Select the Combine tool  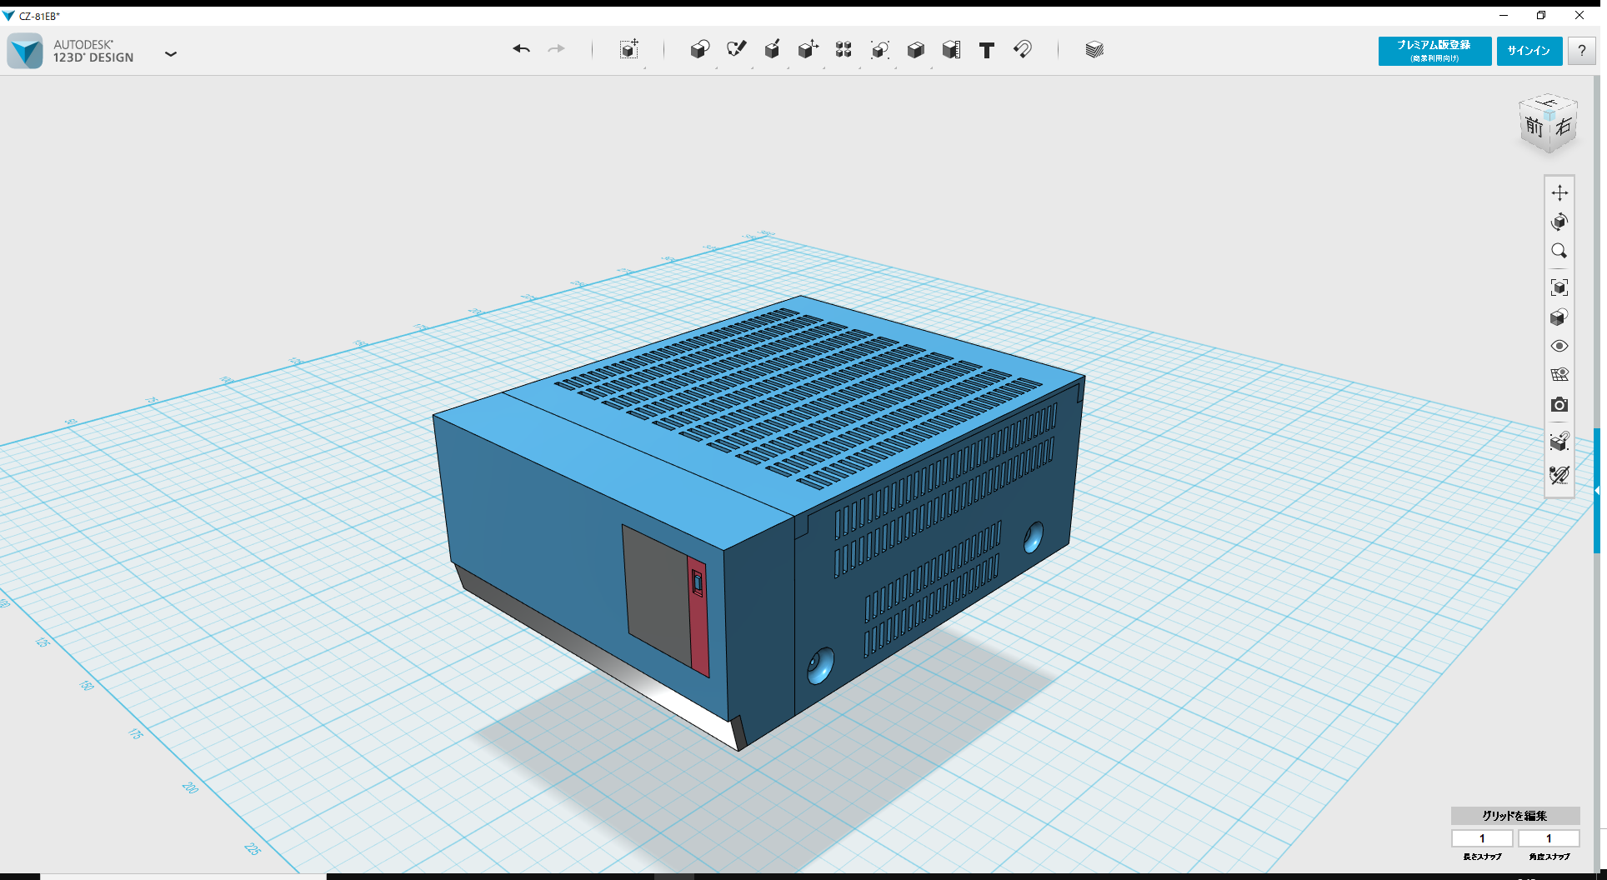tap(916, 49)
